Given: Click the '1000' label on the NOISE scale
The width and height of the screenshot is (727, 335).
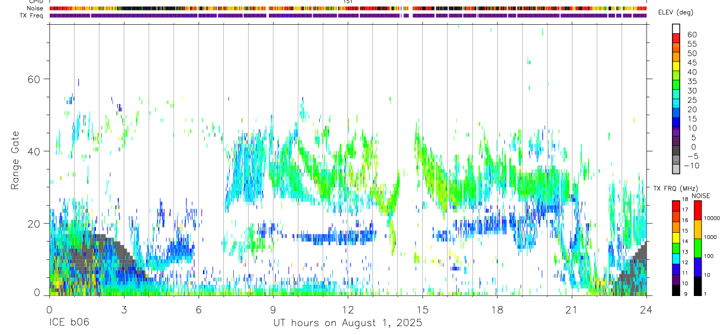Looking at the screenshot, I should coord(710,237).
